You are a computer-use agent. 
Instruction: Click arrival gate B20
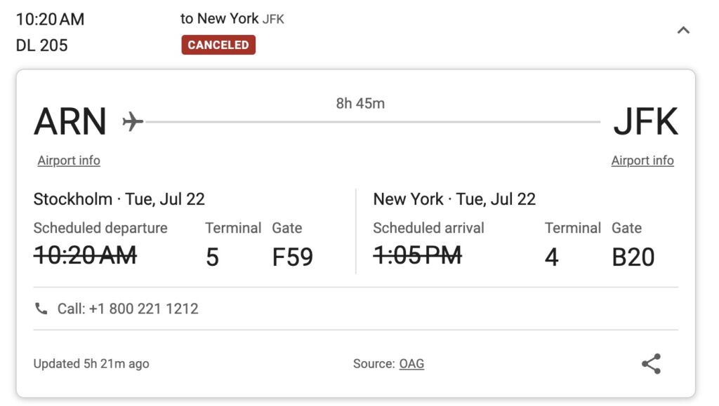pos(633,257)
